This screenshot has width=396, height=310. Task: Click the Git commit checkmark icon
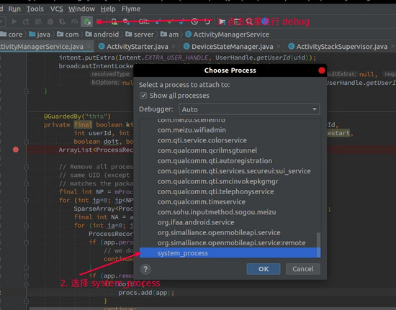click(x=170, y=22)
